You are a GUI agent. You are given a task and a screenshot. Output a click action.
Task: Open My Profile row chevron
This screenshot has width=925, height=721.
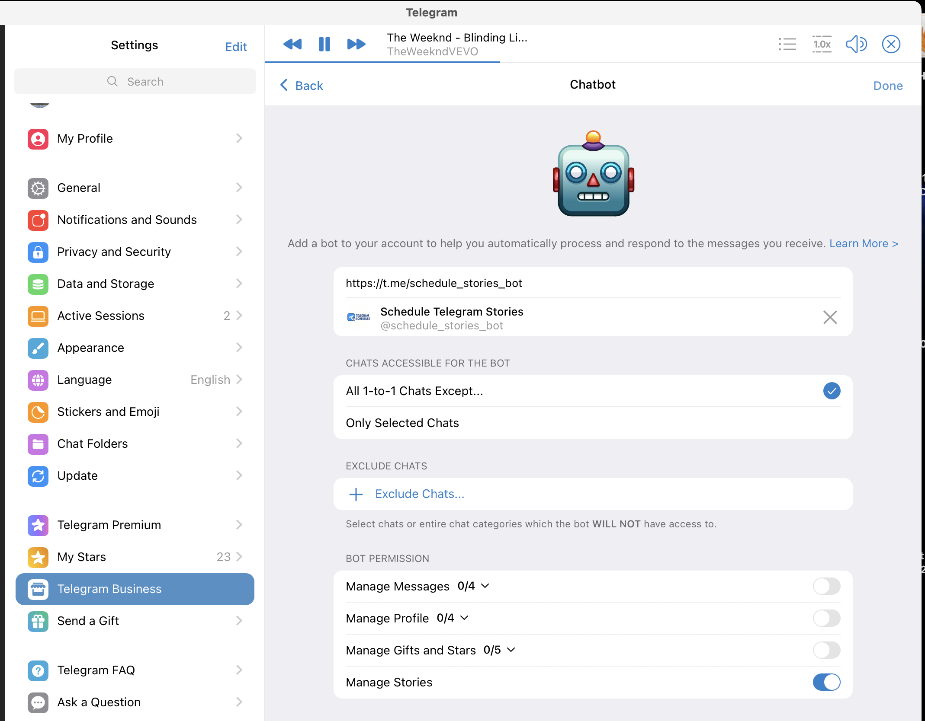coord(239,138)
